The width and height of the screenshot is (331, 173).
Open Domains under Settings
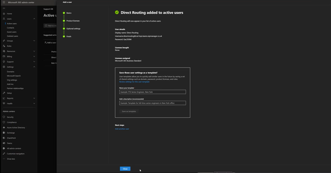click(x=11, y=72)
